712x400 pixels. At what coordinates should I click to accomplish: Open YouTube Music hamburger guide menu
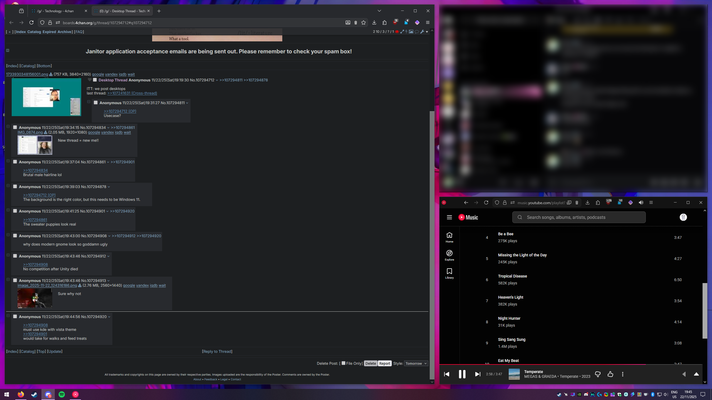(x=449, y=217)
